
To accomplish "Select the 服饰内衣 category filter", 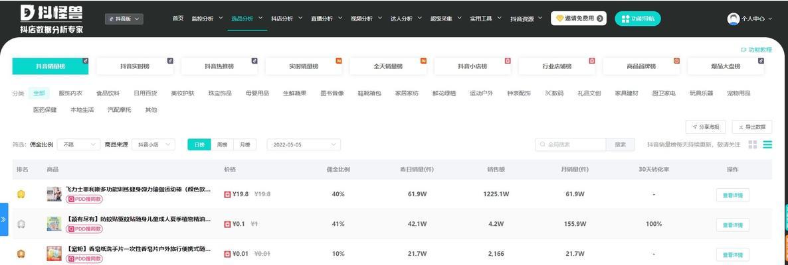I will point(70,93).
